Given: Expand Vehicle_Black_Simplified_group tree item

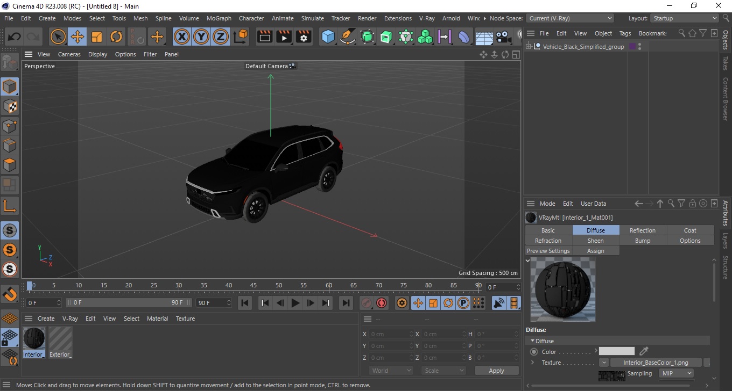Looking at the screenshot, I should pyautogui.click(x=529, y=47).
